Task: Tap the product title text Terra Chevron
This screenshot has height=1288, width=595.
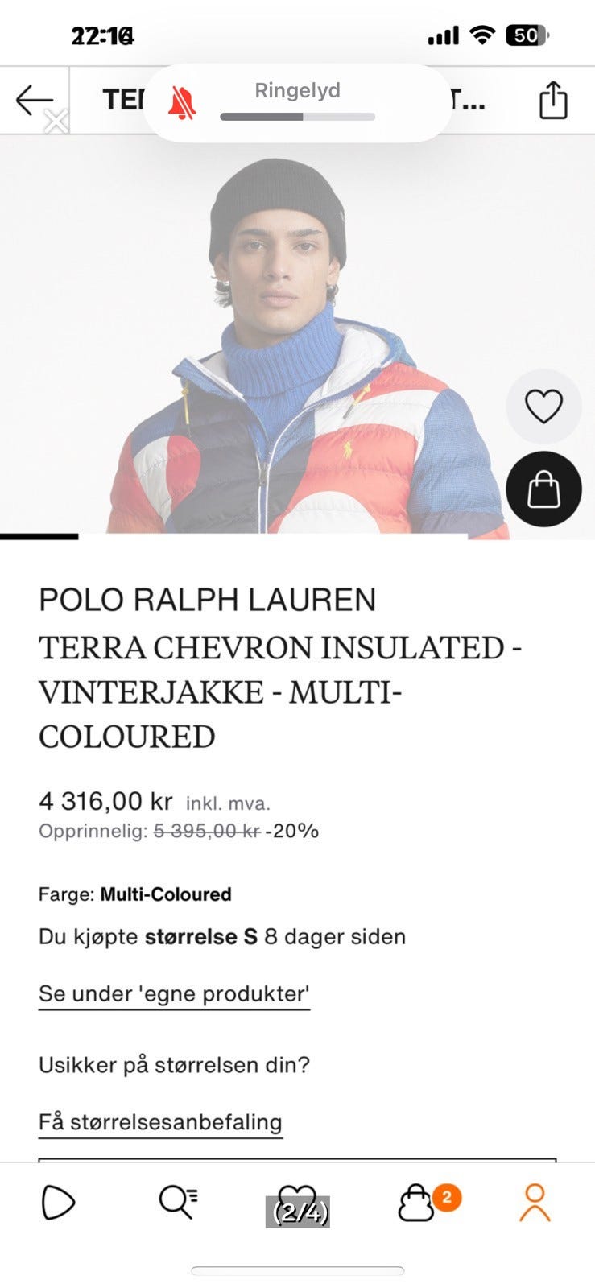Action: click(x=279, y=692)
